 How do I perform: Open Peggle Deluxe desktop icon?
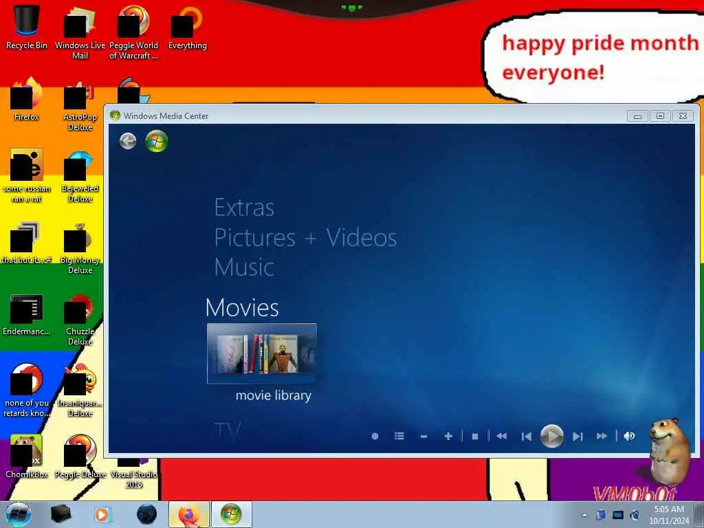click(x=80, y=457)
